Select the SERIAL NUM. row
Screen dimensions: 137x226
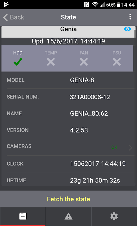pyautogui.click(x=71, y=97)
